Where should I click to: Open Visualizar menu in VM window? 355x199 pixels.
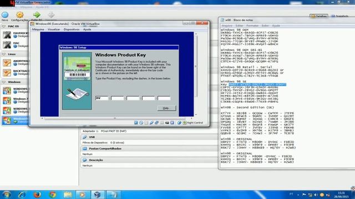point(54,29)
